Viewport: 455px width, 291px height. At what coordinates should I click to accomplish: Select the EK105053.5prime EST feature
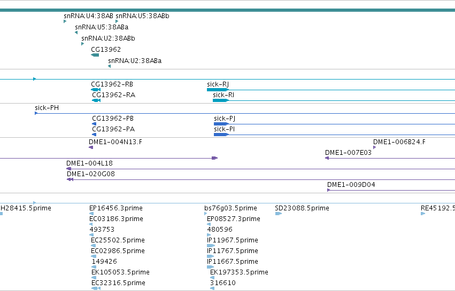94,278
